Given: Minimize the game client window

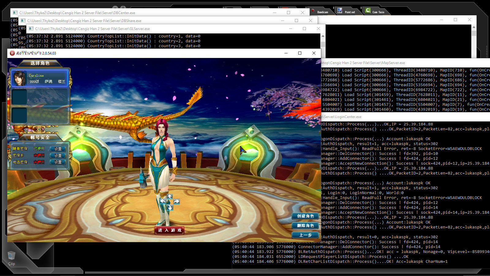Looking at the screenshot, I should click(286, 53).
